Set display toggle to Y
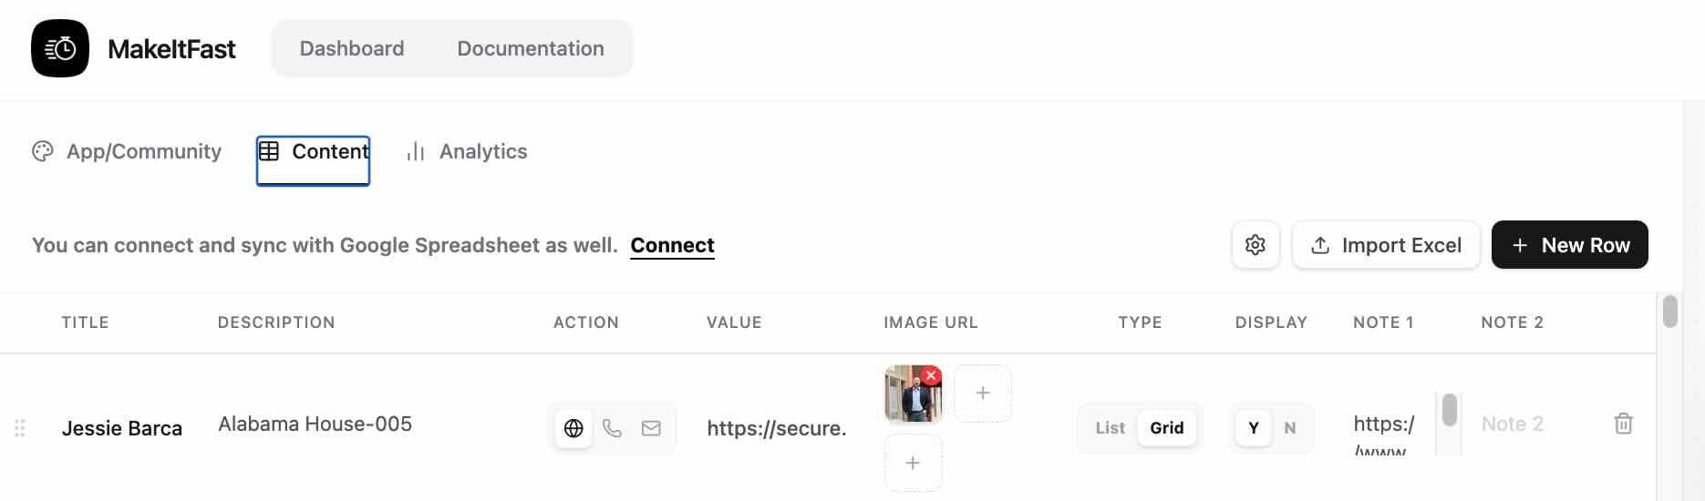Viewport: 1705px width, 501px height. pyautogui.click(x=1254, y=428)
